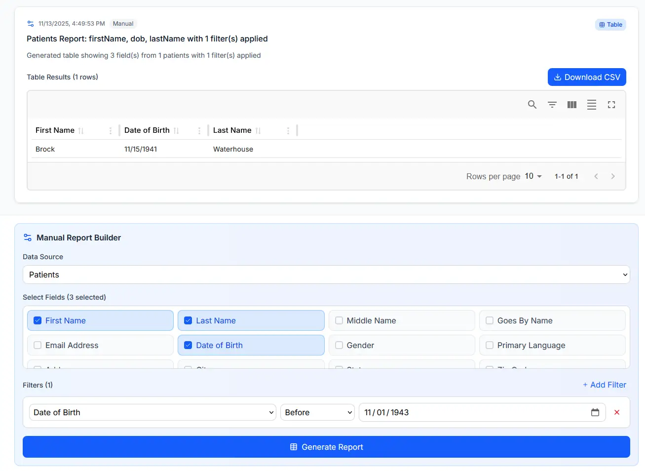
Task: Click Add Filter link
Action: (605, 385)
